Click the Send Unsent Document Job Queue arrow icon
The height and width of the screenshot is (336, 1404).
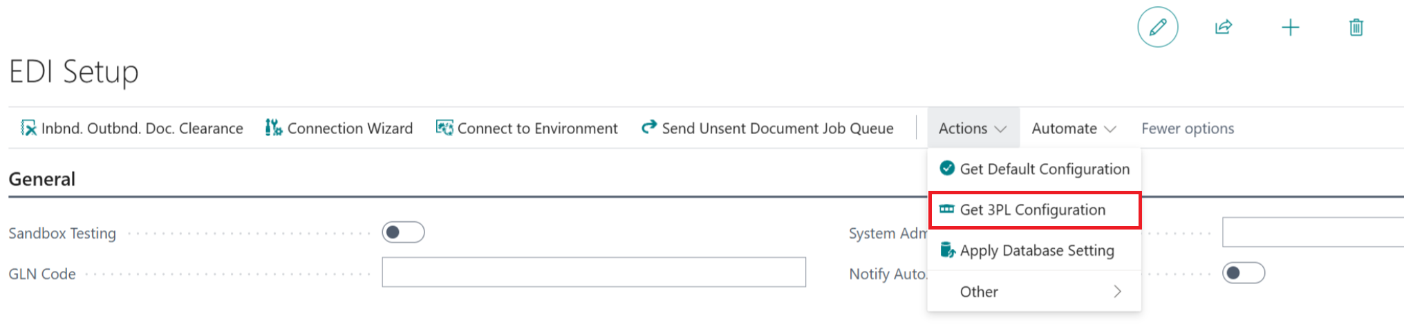pos(649,127)
